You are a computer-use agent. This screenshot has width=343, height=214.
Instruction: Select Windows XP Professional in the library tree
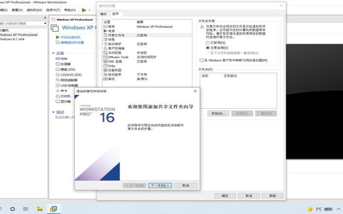(x=18, y=35)
